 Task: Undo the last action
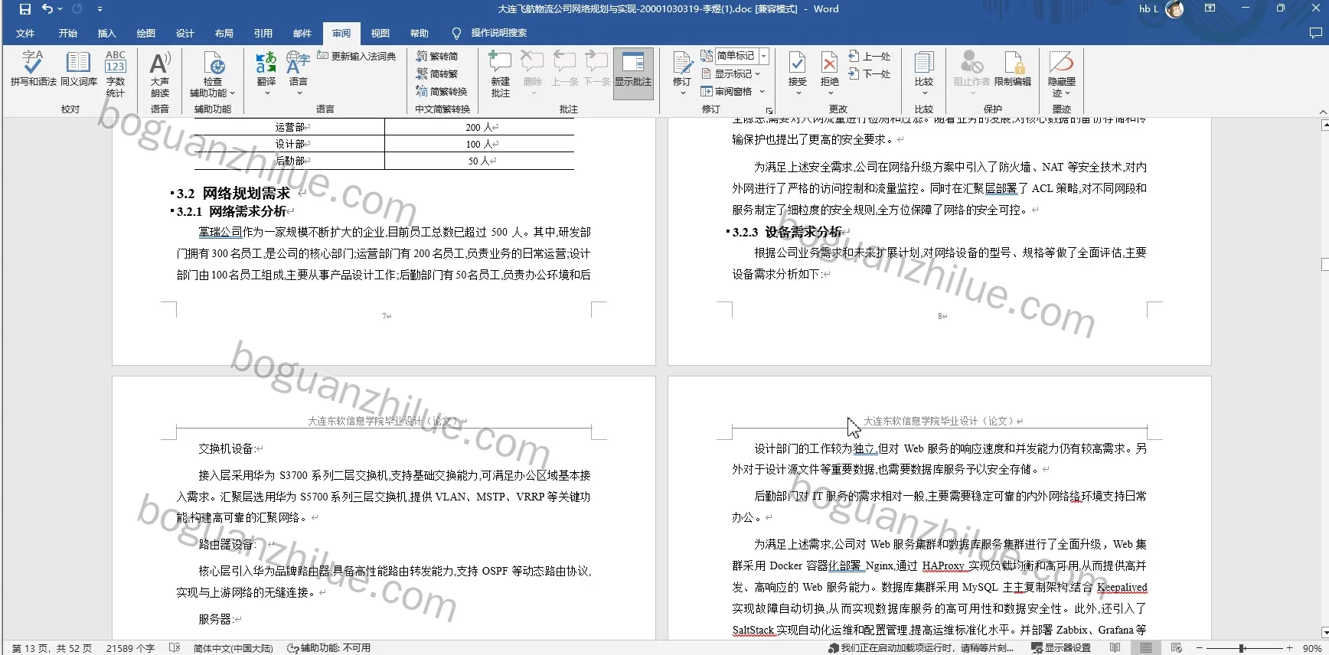click(47, 9)
